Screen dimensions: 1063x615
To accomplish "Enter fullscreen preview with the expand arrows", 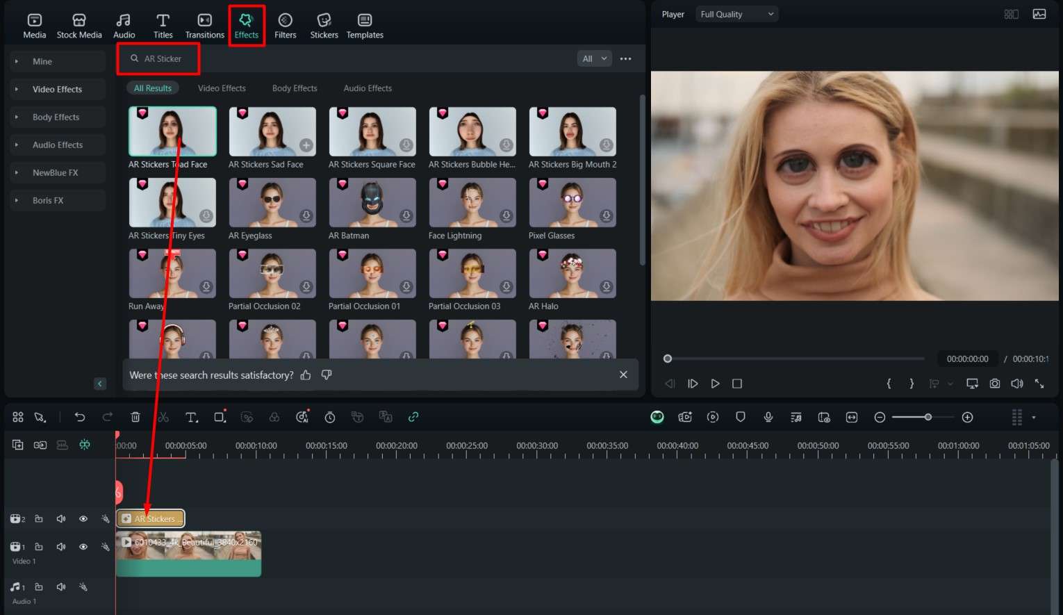I will pos(1039,384).
